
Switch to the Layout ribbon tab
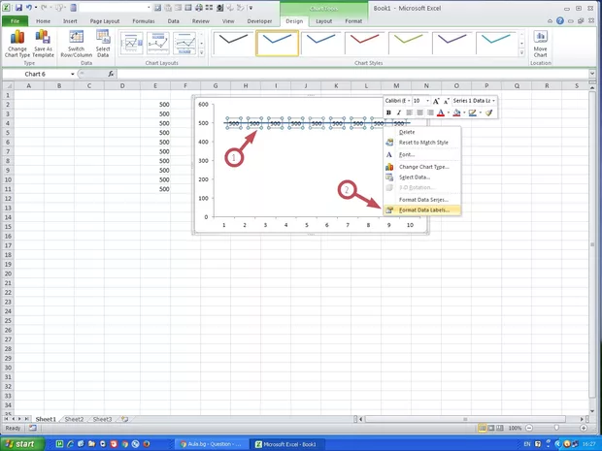pos(323,19)
